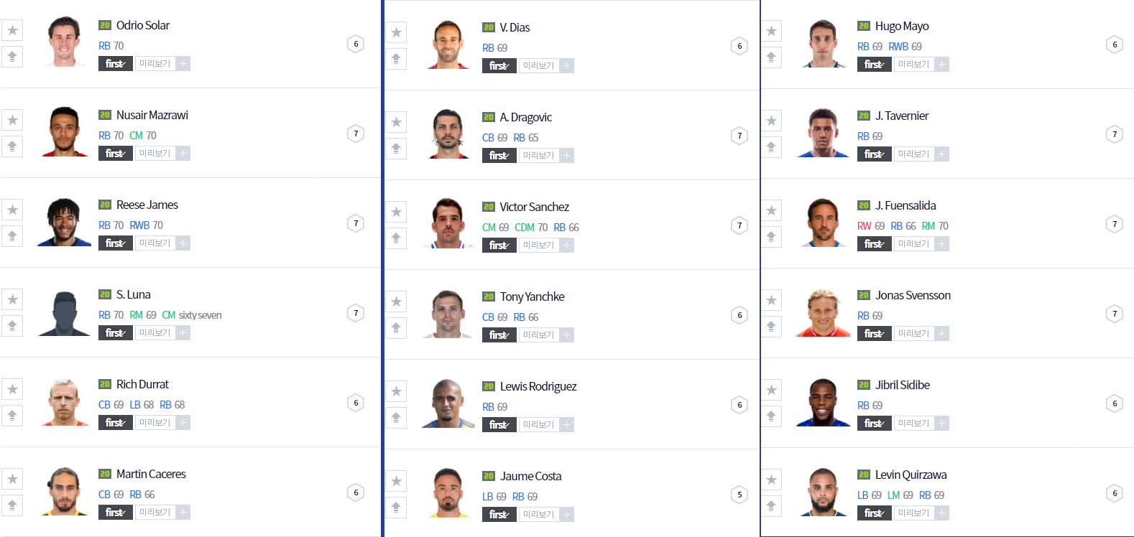
Task: Click upload arrow icon beside Martin Caceres
Action: (x=12, y=505)
